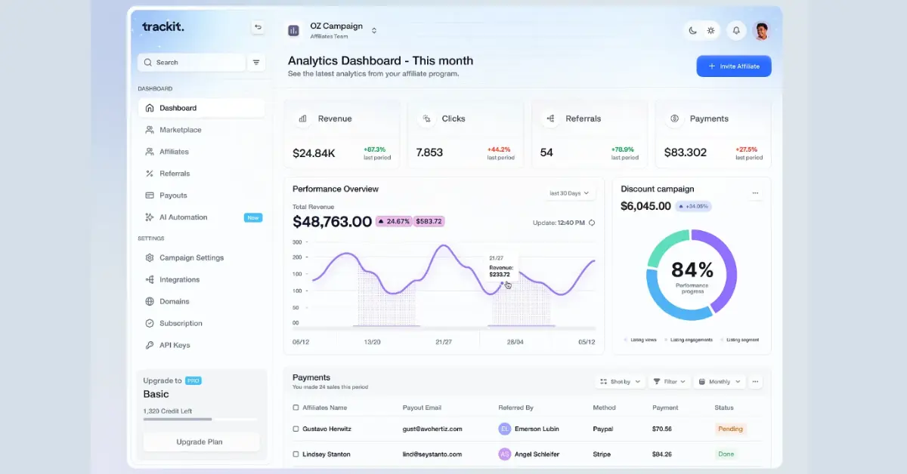Open the OZ Campaign switcher chevron
The height and width of the screenshot is (474, 907).
[x=374, y=30]
